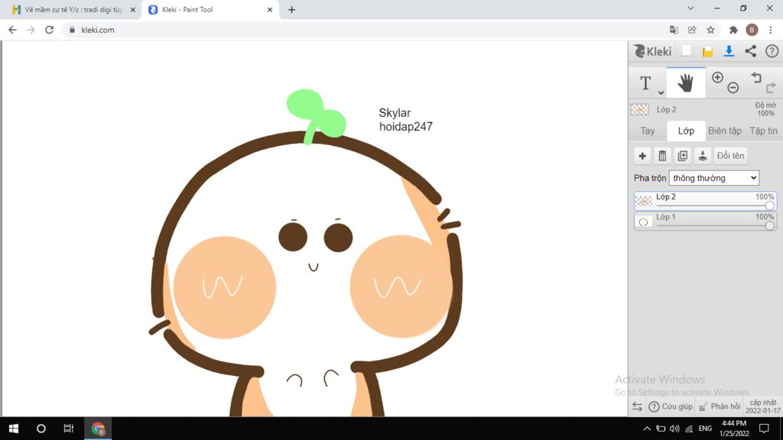This screenshot has height=440, width=783.
Task: Reload the kleki.com page
Action: (49, 30)
